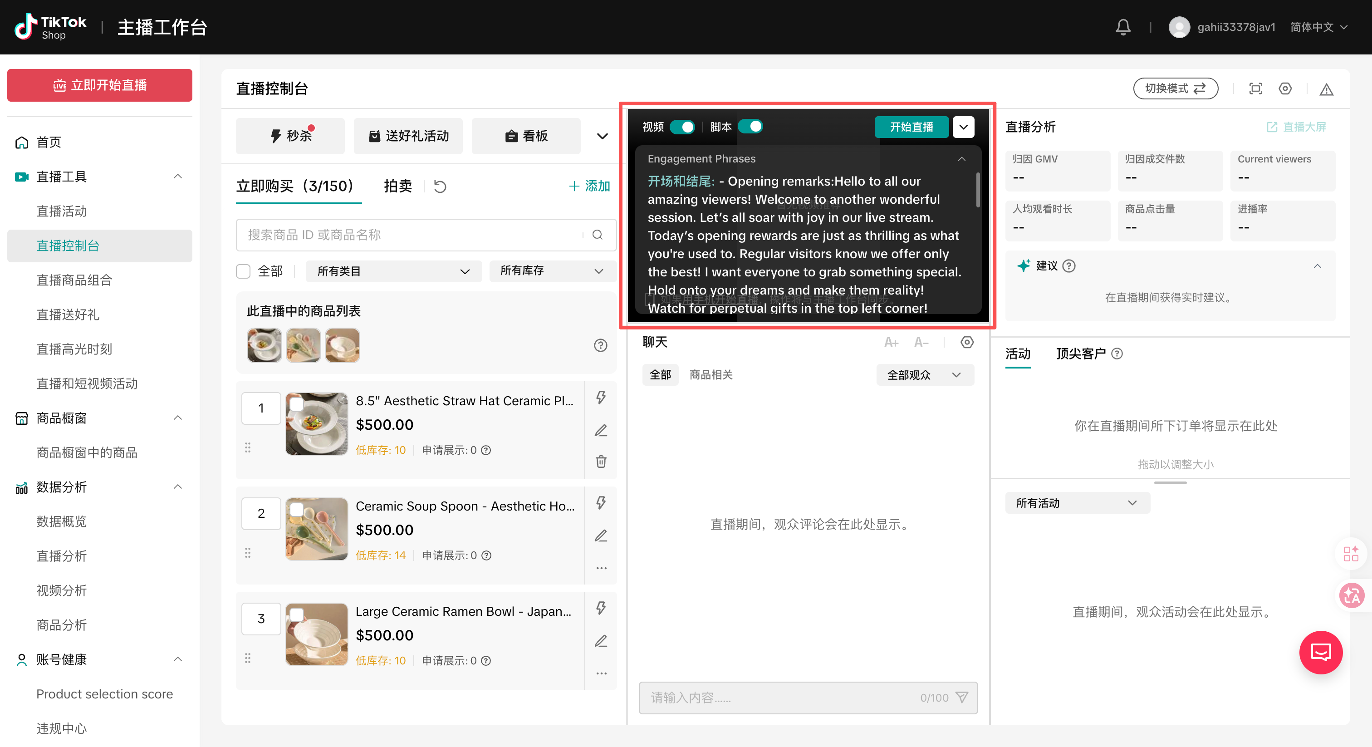Check the 全部 select-all checkbox
Viewport: 1372px width, 747px height.
(243, 271)
